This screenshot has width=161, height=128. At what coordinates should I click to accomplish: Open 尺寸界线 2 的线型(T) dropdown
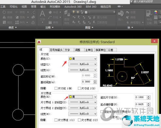pyautogui.click(x=82, y=108)
